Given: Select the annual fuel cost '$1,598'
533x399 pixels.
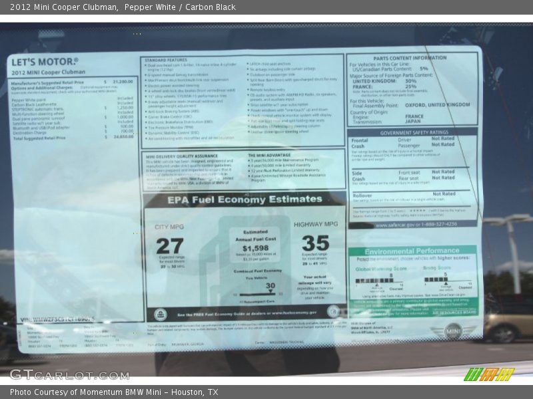Looking at the screenshot, I should (x=256, y=248).
